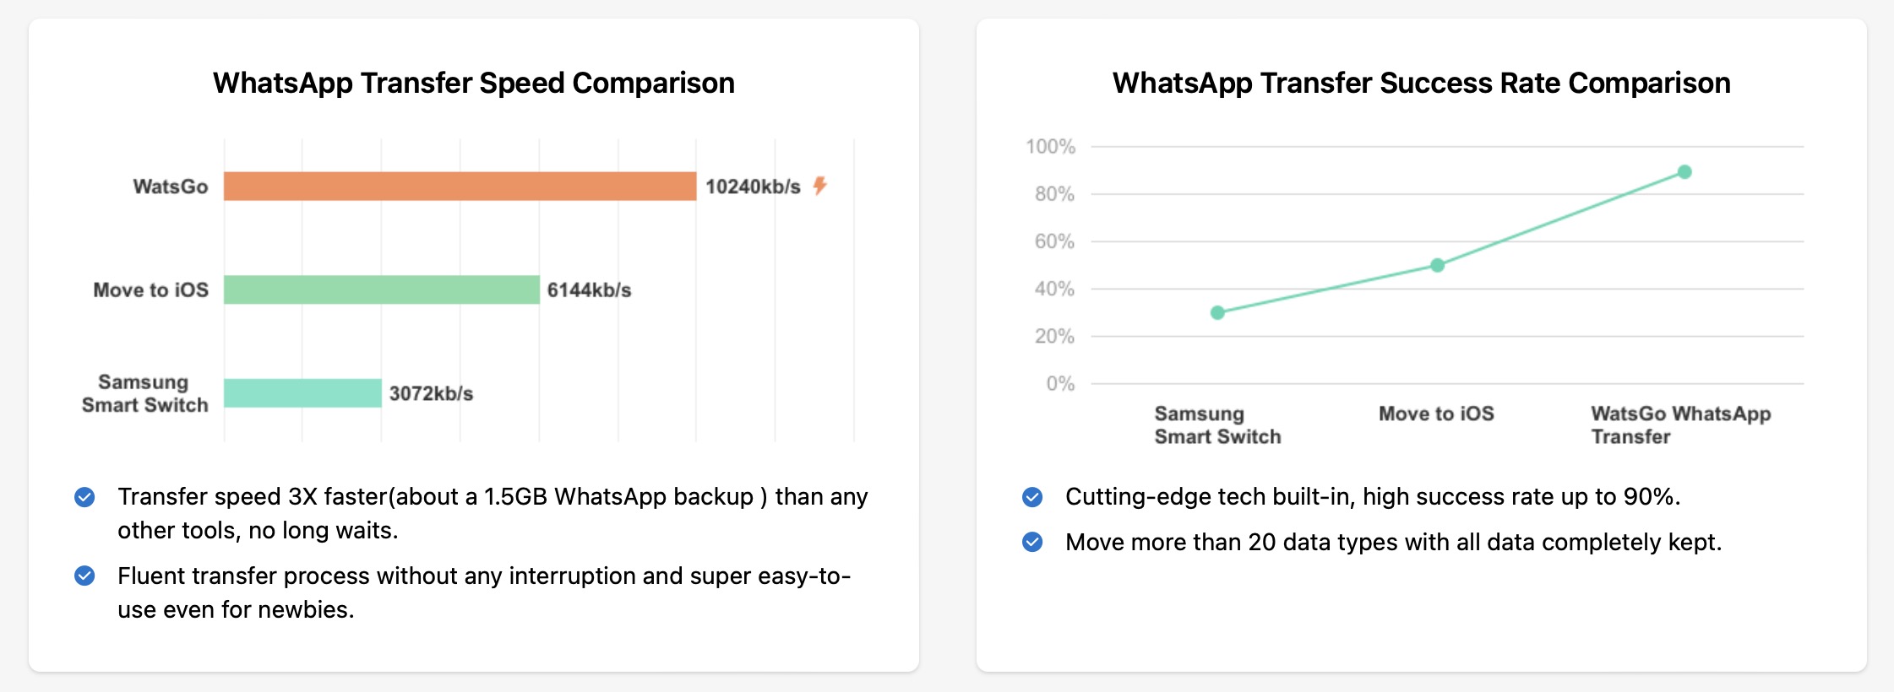Viewport: 1894px width, 692px height.
Task: Click the checkmark beside Cutting-edge tech built-in
Action: (1032, 497)
